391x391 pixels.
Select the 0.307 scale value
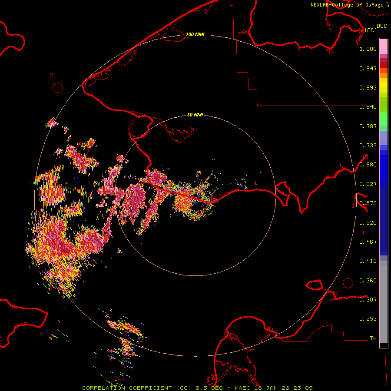pyautogui.click(x=368, y=299)
